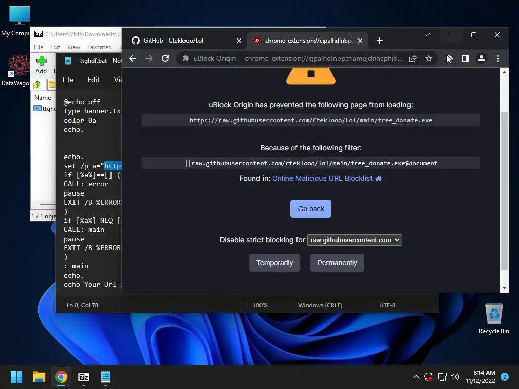Open 7-Zip View menu

(x=73, y=47)
